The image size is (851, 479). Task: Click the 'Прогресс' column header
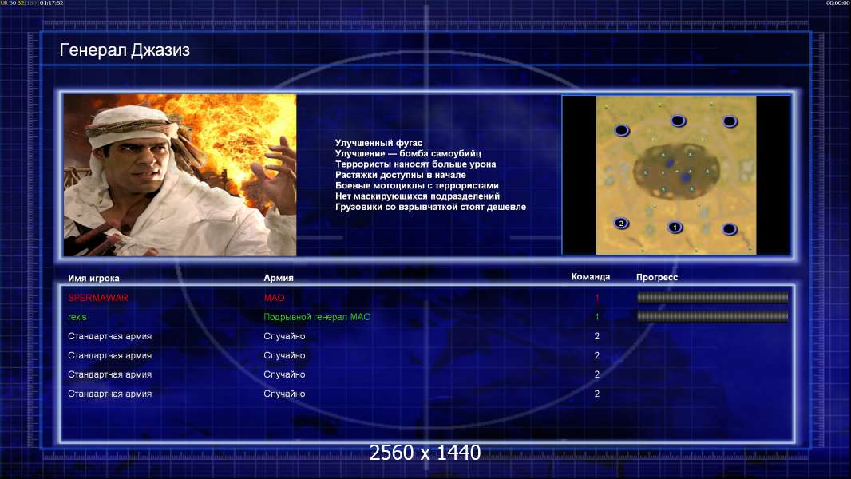657,277
